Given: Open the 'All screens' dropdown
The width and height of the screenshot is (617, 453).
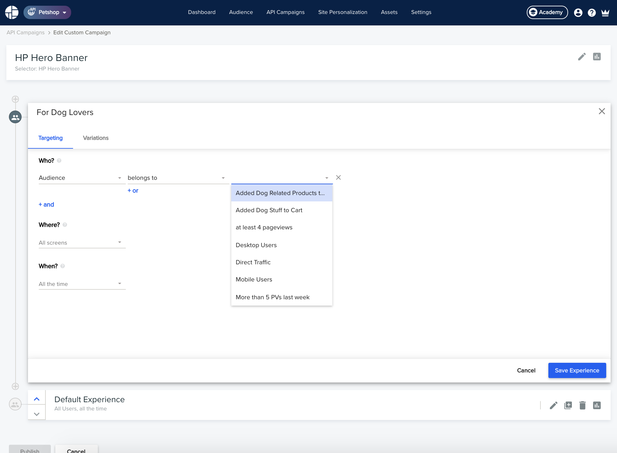Looking at the screenshot, I should (82, 243).
